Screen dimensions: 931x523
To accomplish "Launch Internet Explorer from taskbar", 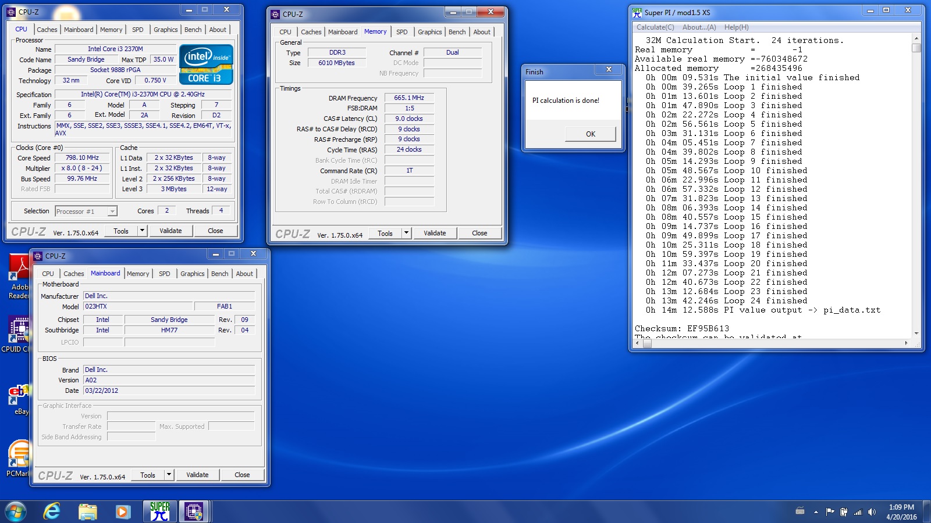I will (x=52, y=511).
